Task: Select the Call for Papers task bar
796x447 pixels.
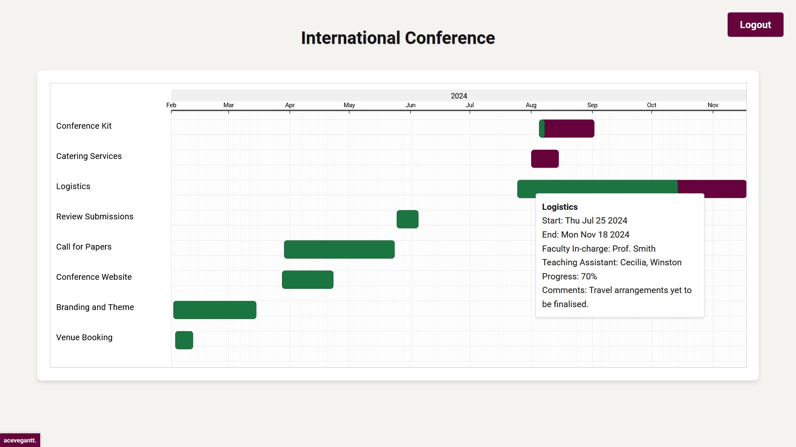Action: pos(339,250)
